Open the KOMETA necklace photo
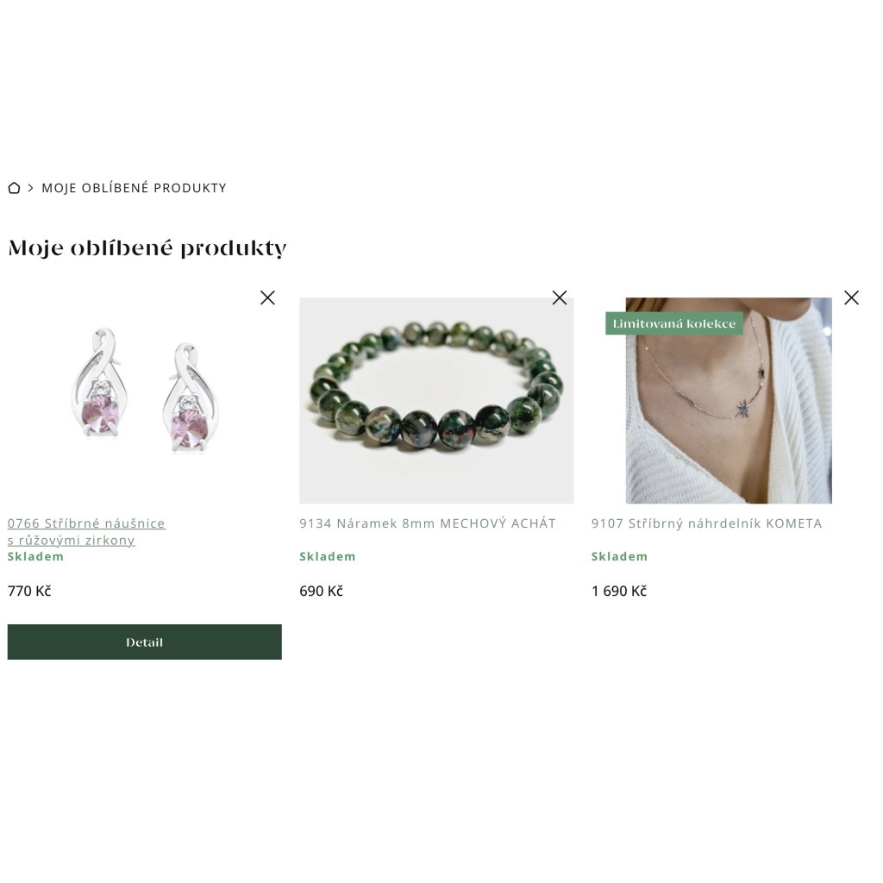Screen dimensions: 883x883 tap(729, 400)
